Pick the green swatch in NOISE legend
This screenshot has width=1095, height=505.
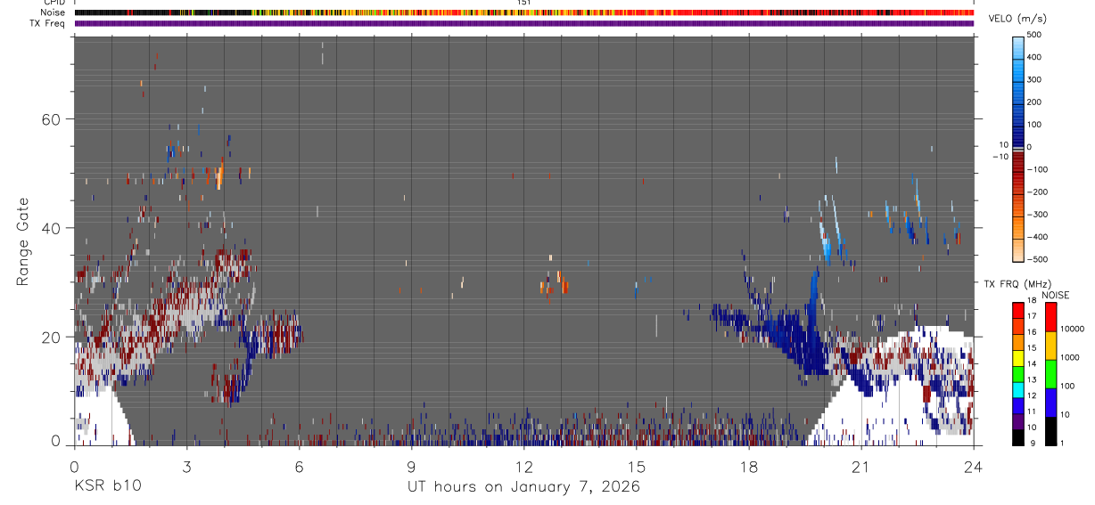1050,374
